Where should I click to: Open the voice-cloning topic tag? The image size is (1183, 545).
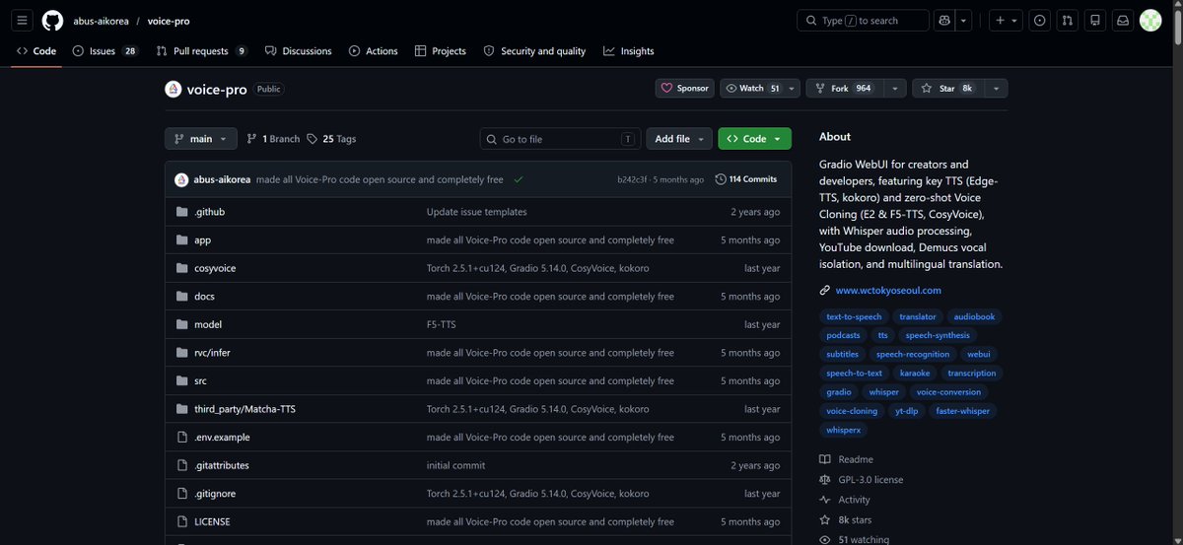(x=852, y=411)
